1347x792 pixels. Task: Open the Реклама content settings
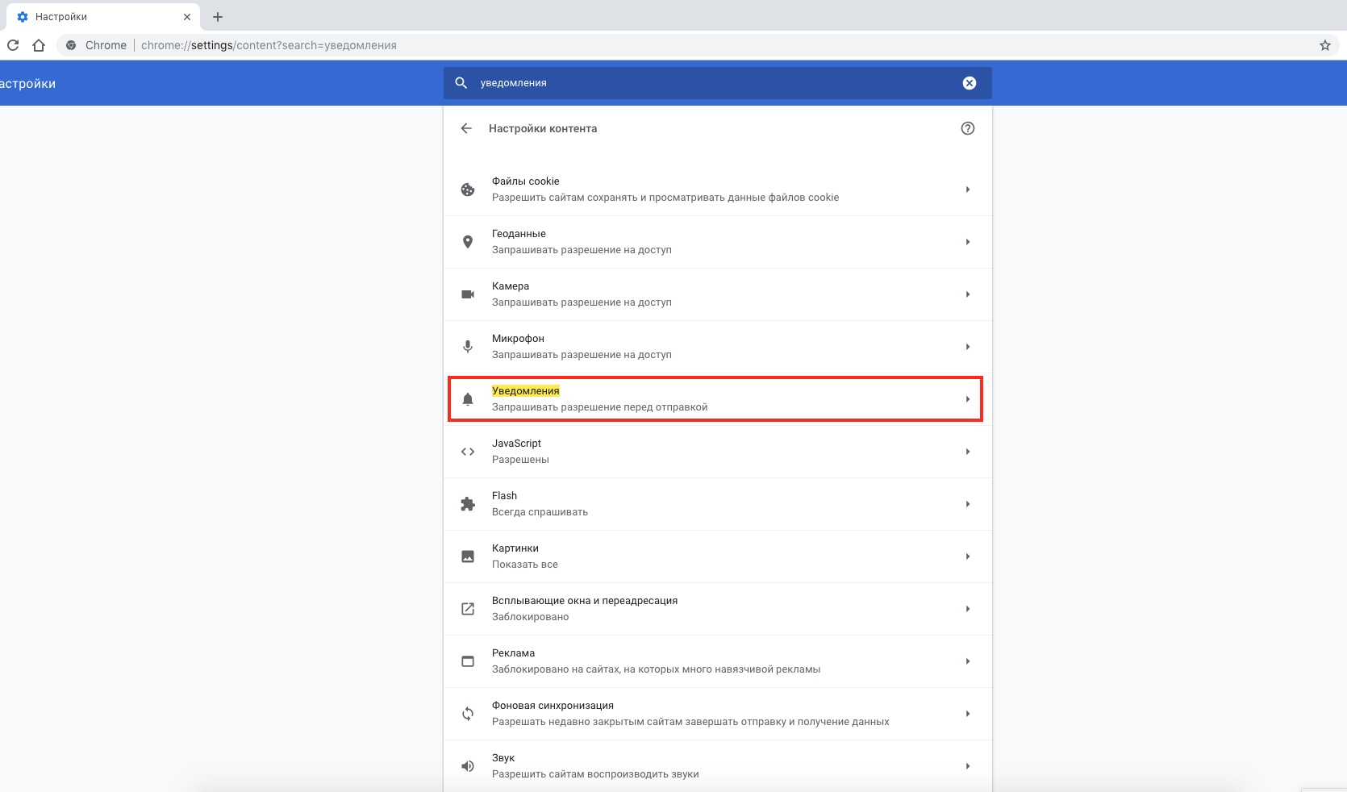(x=716, y=661)
